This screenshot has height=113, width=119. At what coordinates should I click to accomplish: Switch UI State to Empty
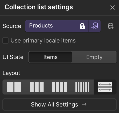click(x=94, y=57)
